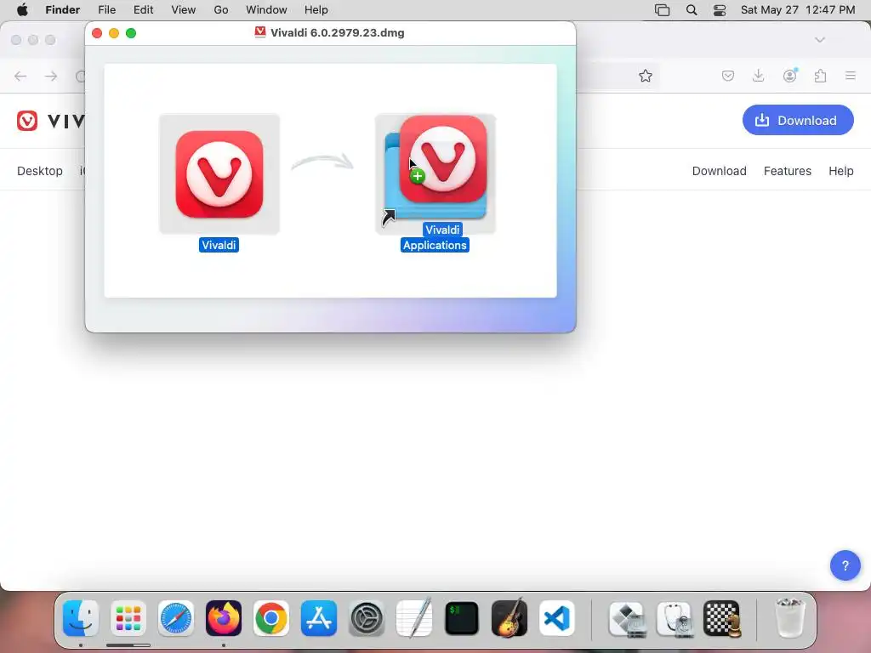Switch to Firefox in the Dock
Viewport: 871px width, 653px height.
(x=224, y=618)
